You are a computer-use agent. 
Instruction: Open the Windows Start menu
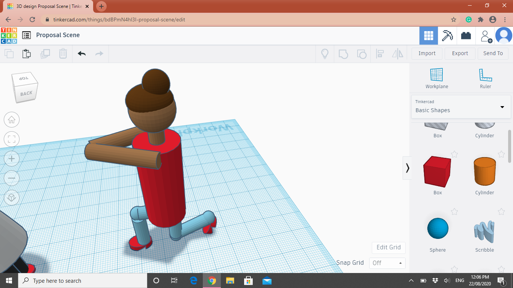9,280
